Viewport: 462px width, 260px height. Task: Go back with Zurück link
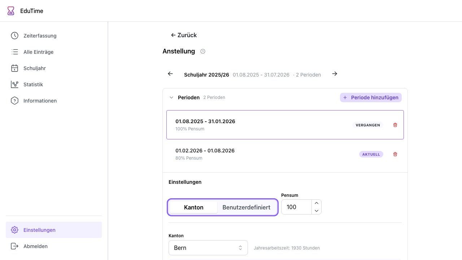click(x=184, y=35)
